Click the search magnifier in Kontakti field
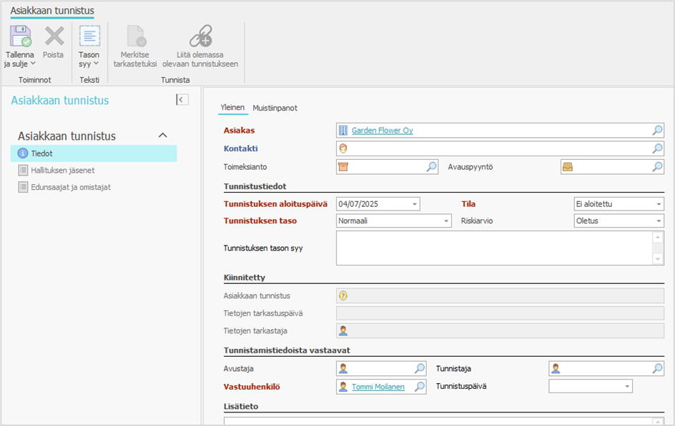Image resolution: width=675 pixels, height=426 pixels. coord(657,148)
